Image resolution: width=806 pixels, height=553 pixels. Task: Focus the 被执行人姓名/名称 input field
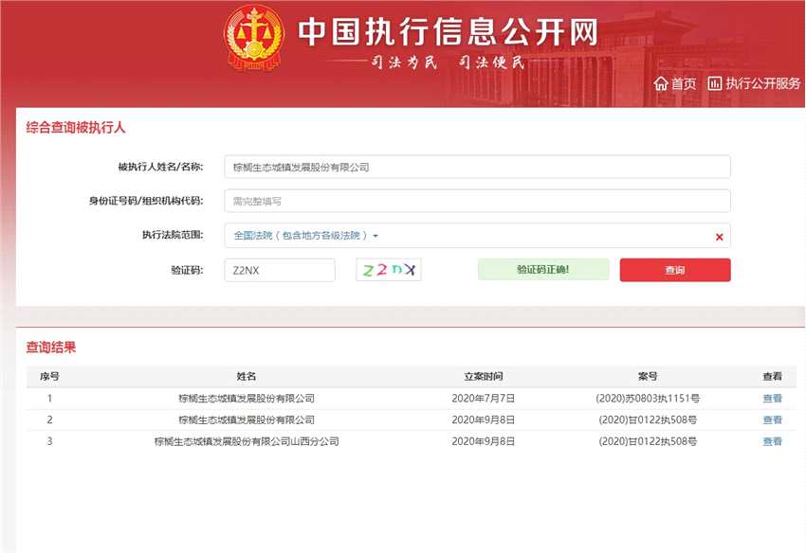477,167
